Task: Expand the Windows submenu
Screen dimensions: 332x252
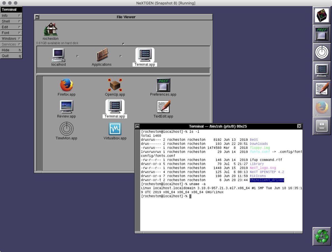Action: (11, 39)
